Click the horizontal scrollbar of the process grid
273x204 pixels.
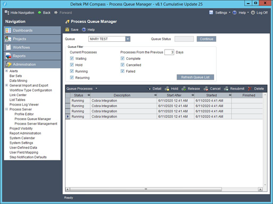point(146,189)
